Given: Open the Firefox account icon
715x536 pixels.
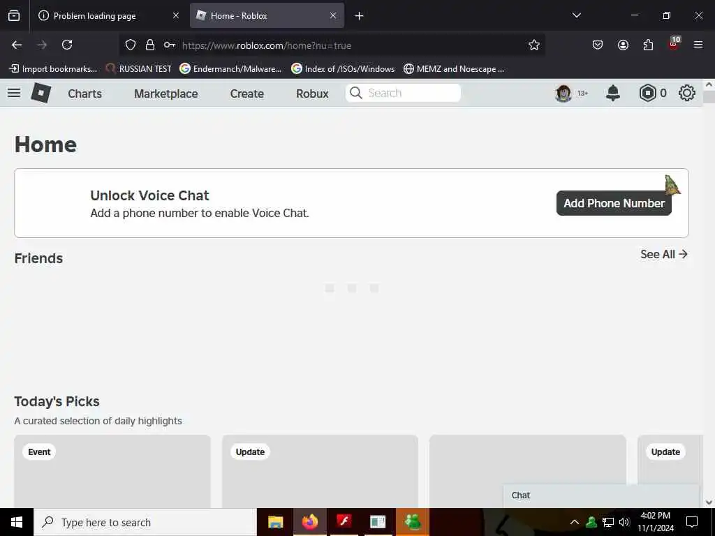Looking at the screenshot, I should tap(623, 45).
